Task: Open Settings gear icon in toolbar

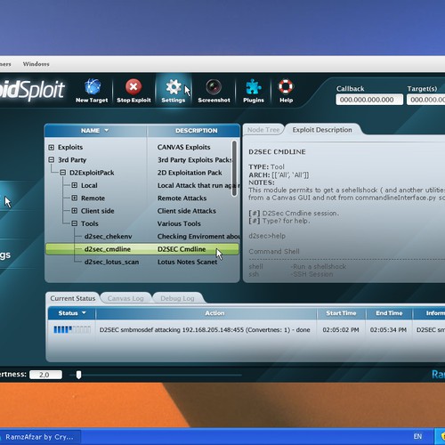Action: tap(174, 86)
